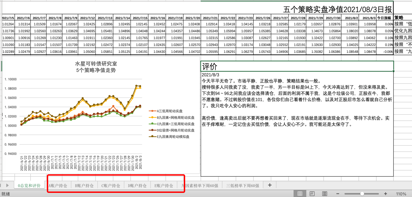Switch to the B账户持仓 sheet tab
The height and width of the screenshot is (197, 412).
84,185
